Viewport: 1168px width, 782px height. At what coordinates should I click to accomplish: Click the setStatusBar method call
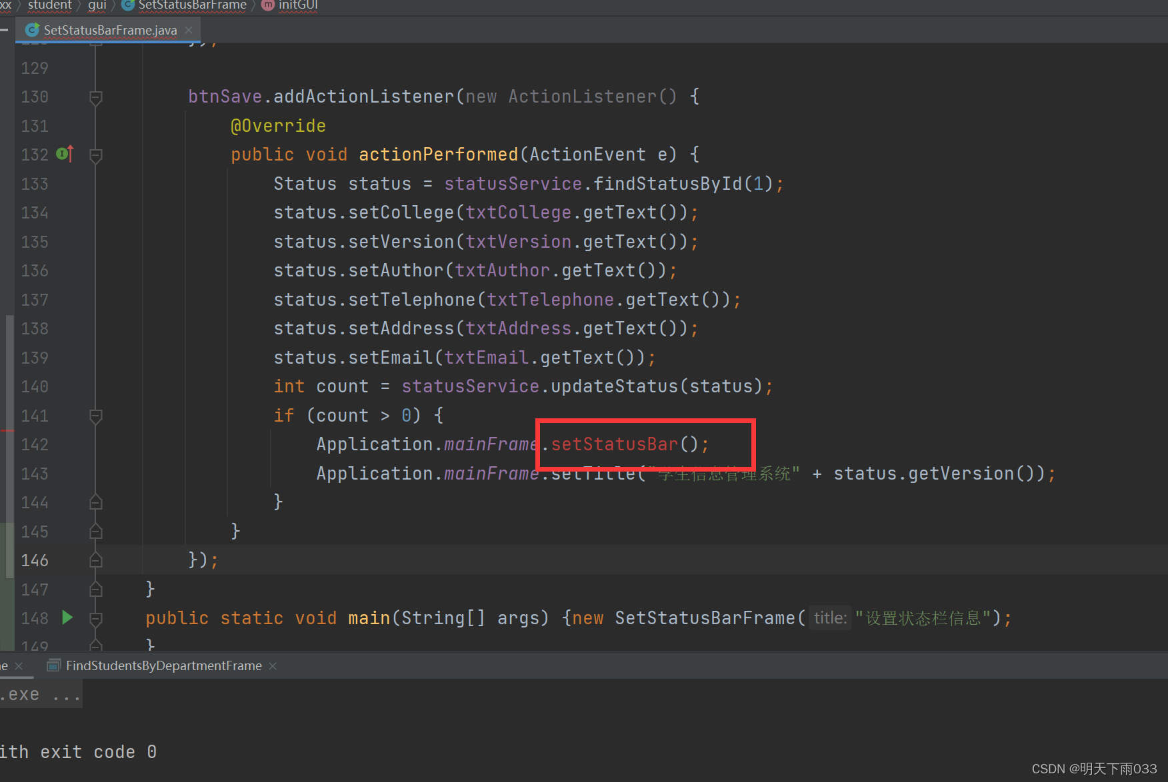(x=614, y=444)
